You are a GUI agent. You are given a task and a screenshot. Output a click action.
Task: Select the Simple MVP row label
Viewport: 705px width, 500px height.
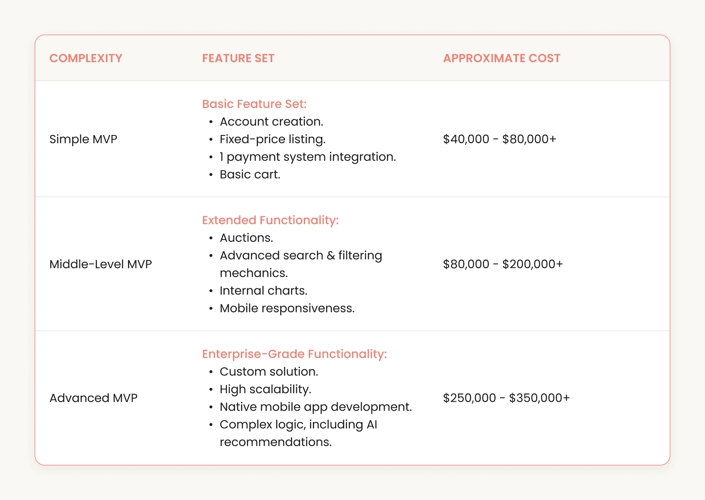point(83,139)
